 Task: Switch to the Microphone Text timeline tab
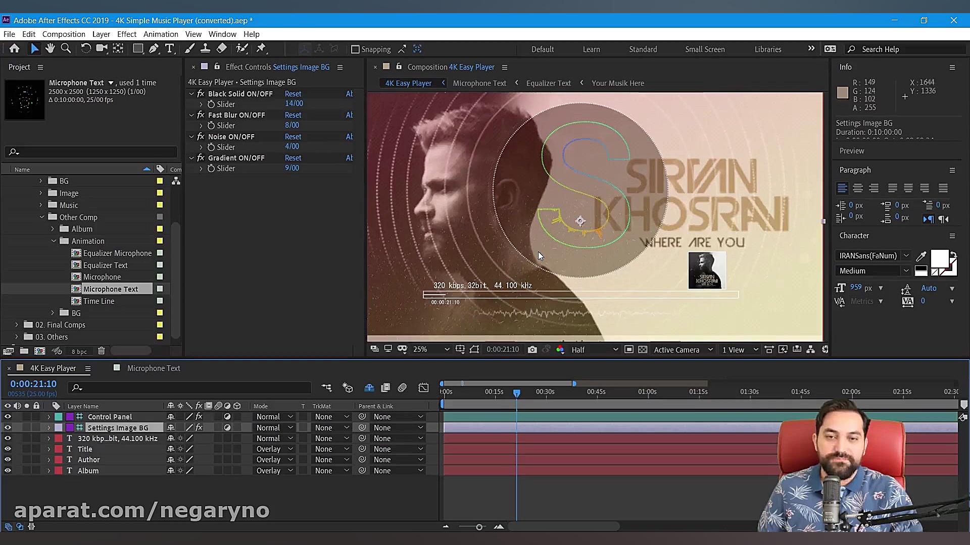[153, 368]
